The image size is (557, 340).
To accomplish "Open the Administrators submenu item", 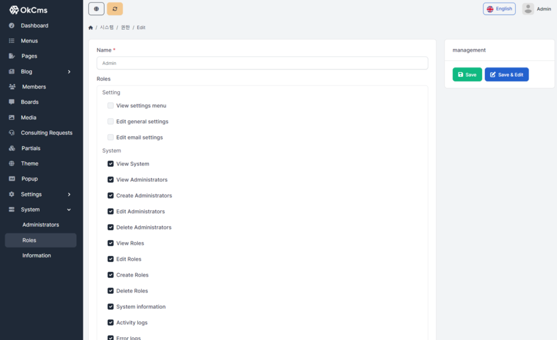I will pos(40,225).
